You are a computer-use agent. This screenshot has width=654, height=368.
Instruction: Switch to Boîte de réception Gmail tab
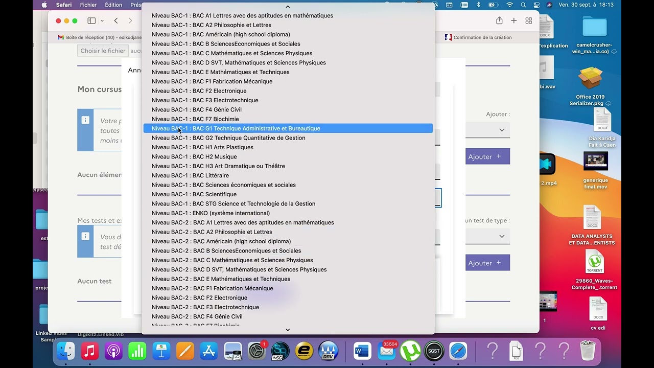point(100,37)
